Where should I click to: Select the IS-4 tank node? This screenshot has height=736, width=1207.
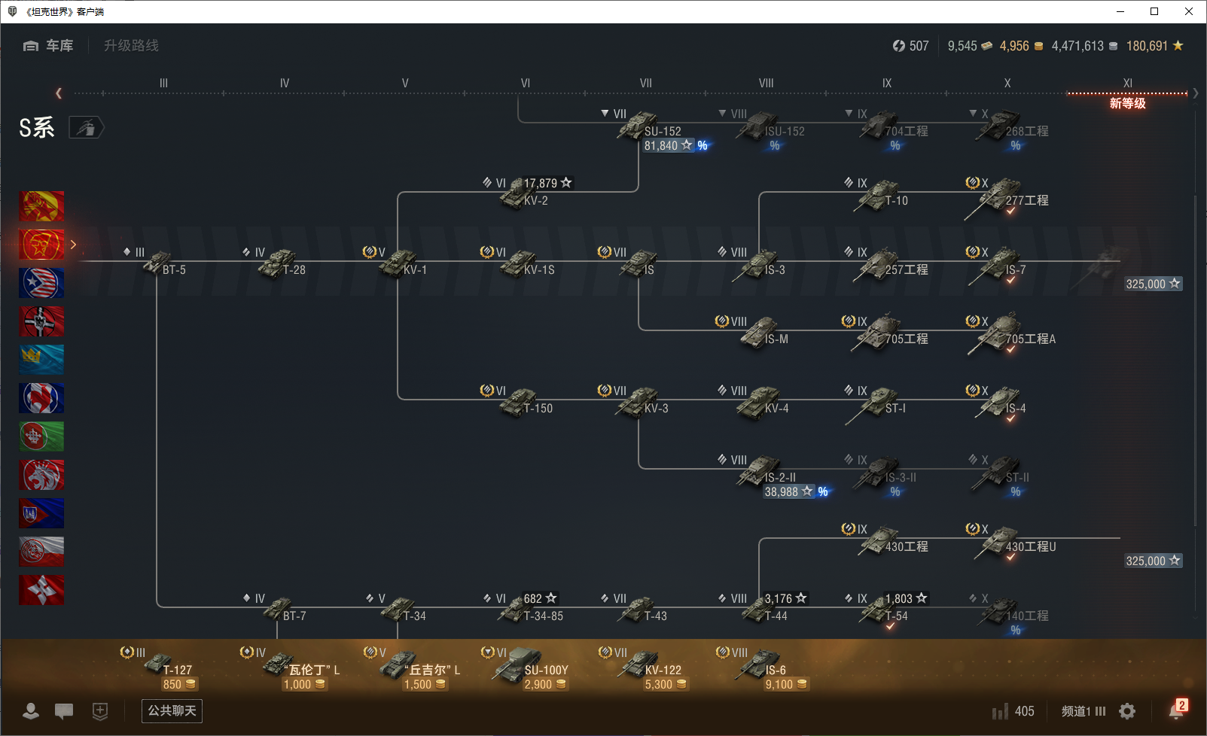point(1001,406)
